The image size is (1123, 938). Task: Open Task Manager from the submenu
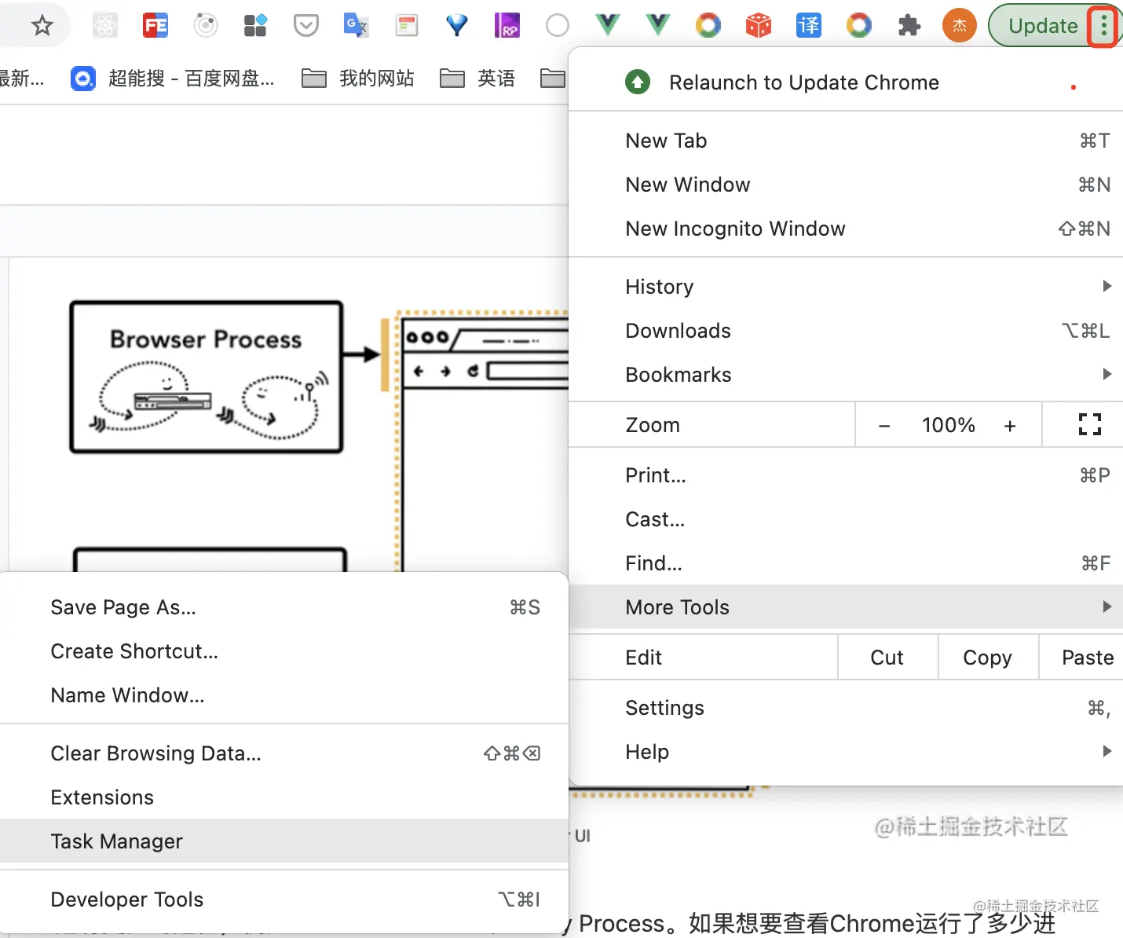283,841
